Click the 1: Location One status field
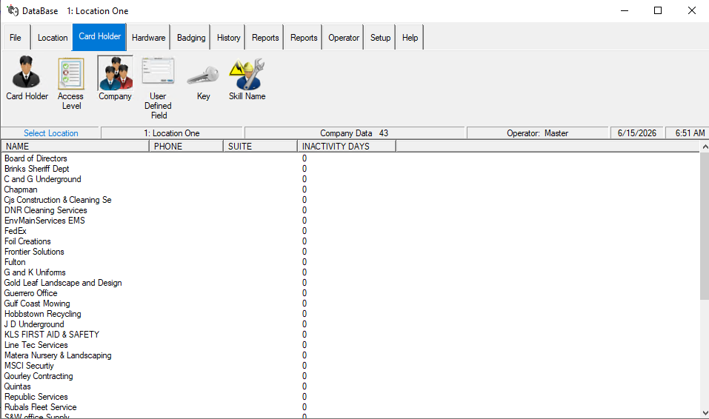709x419 pixels. point(172,133)
